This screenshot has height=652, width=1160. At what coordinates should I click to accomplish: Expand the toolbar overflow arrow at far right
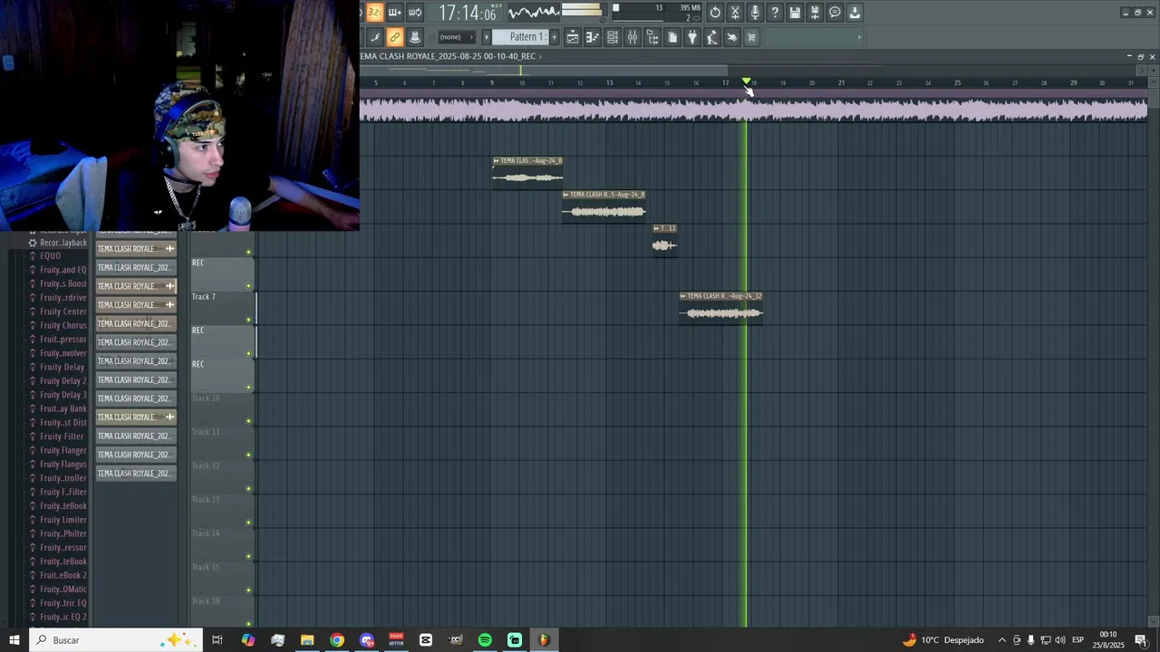859,37
